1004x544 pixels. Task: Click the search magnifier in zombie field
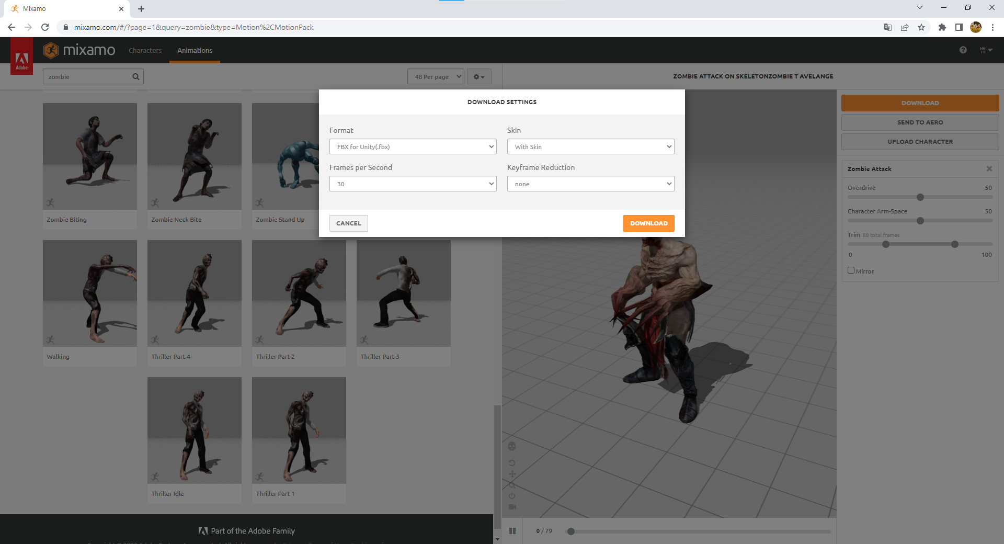click(x=136, y=76)
